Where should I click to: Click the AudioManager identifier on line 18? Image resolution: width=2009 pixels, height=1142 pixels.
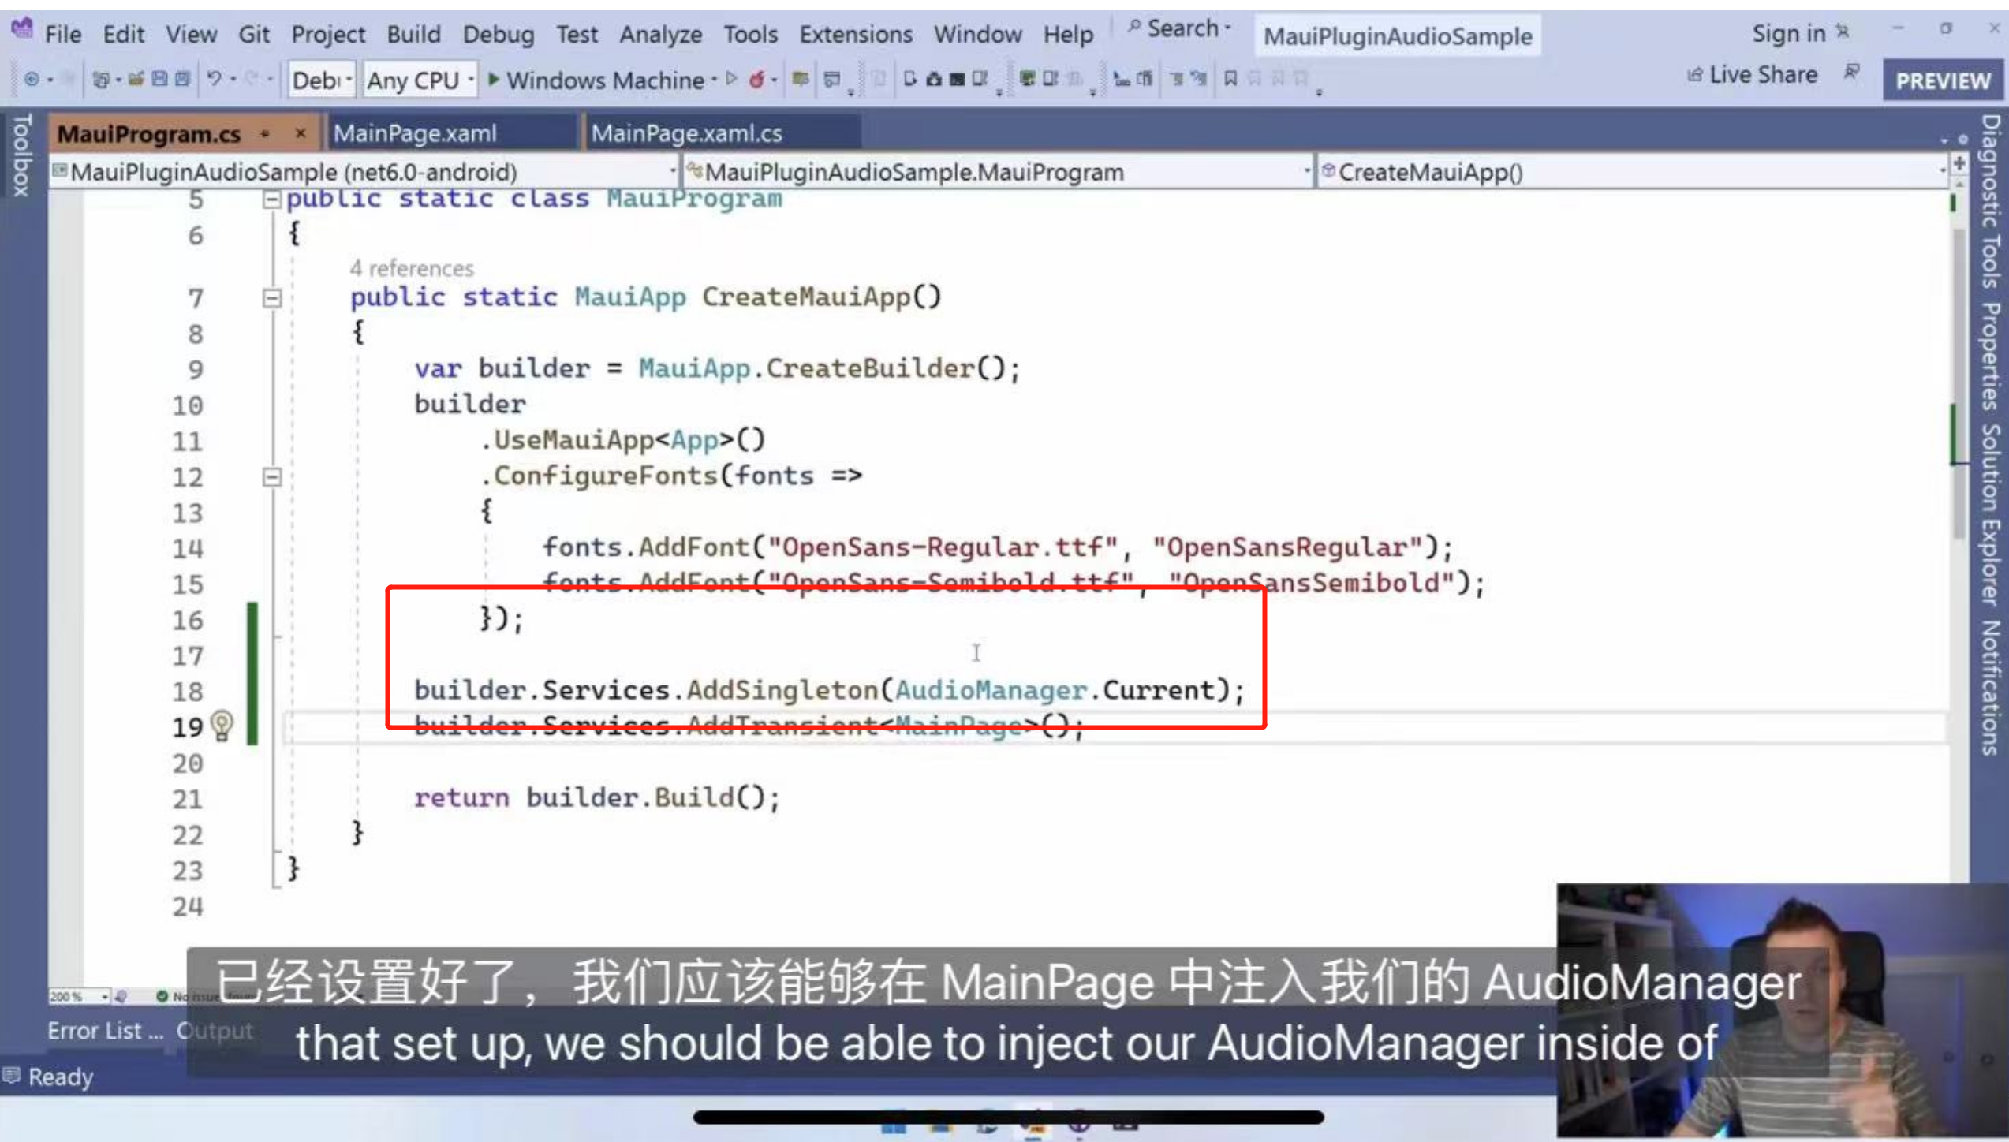[990, 690]
